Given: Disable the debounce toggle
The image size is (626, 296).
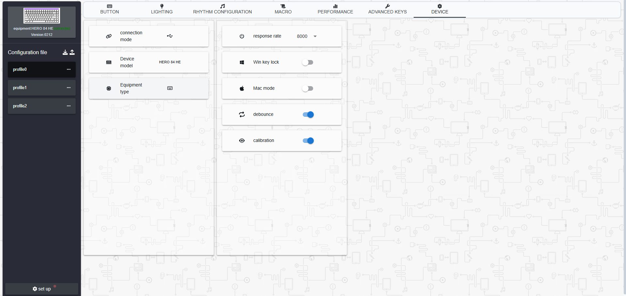Looking at the screenshot, I should (x=308, y=115).
